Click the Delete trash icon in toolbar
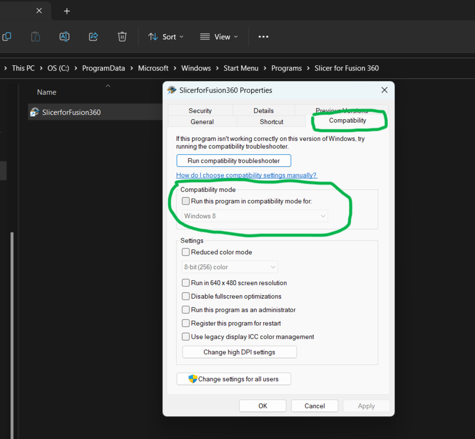 [x=122, y=36]
